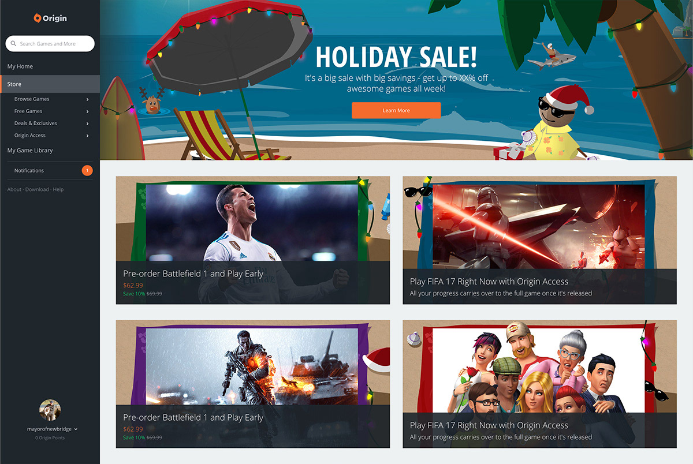Open the Star Wars trooper promo tile
The image size is (693, 464).
click(x=539, y=240)
